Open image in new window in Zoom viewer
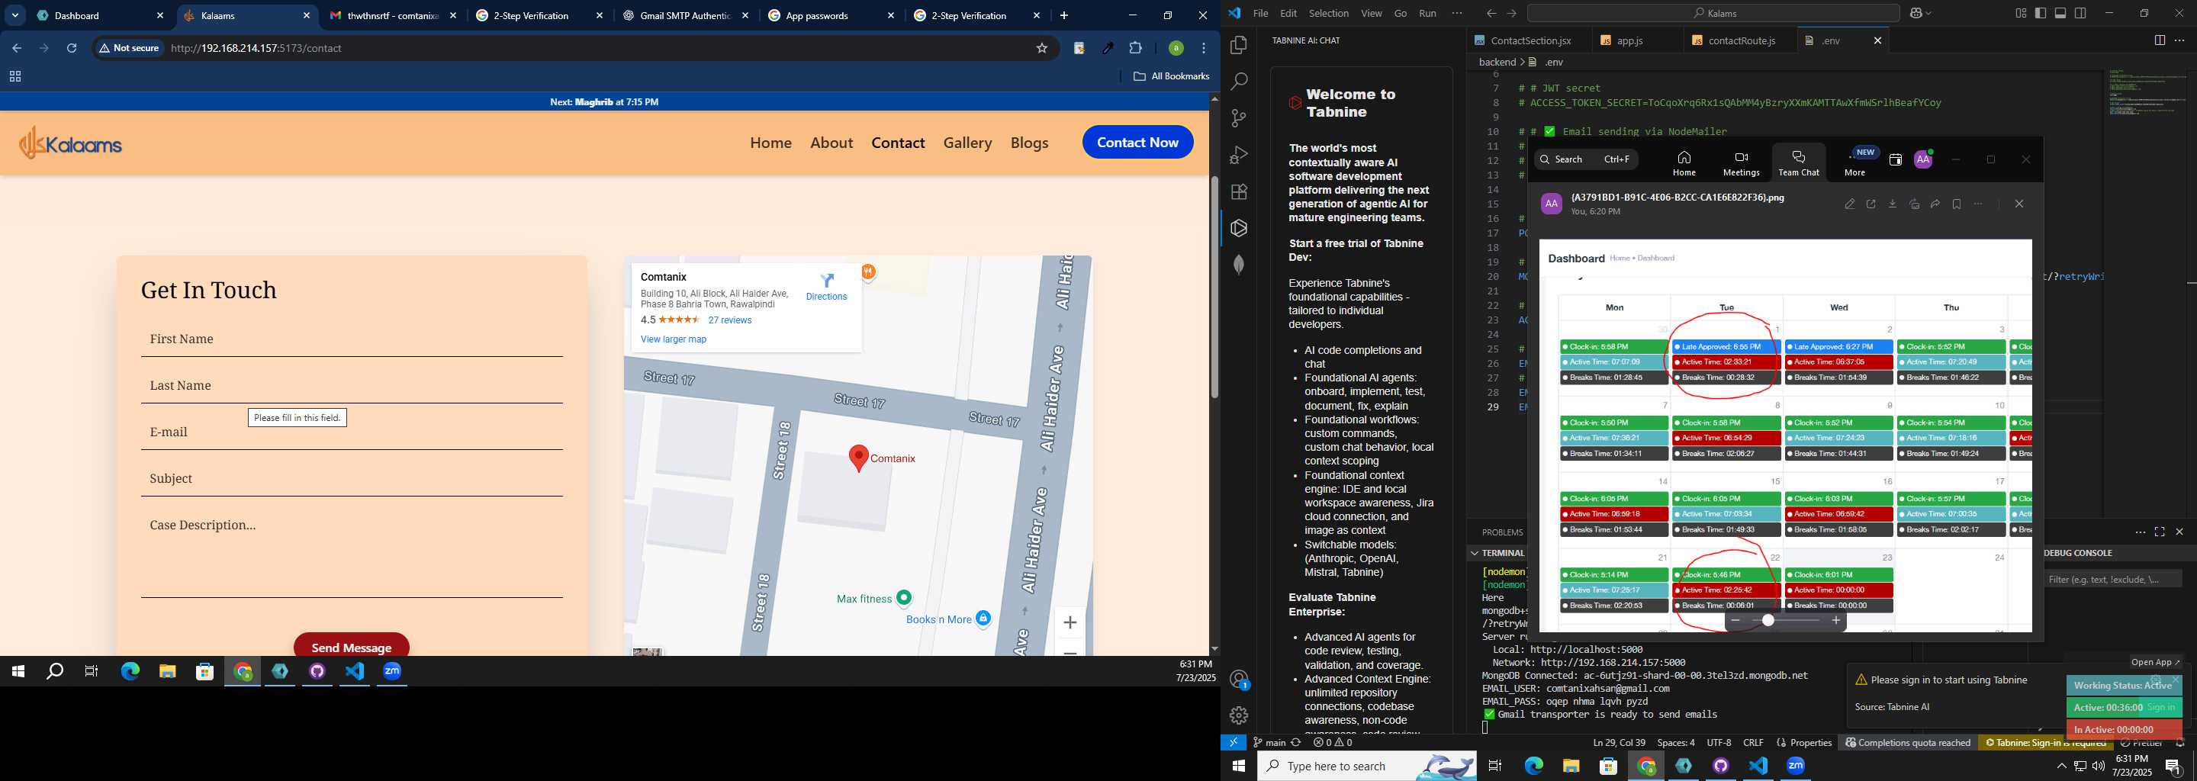 1871,204
